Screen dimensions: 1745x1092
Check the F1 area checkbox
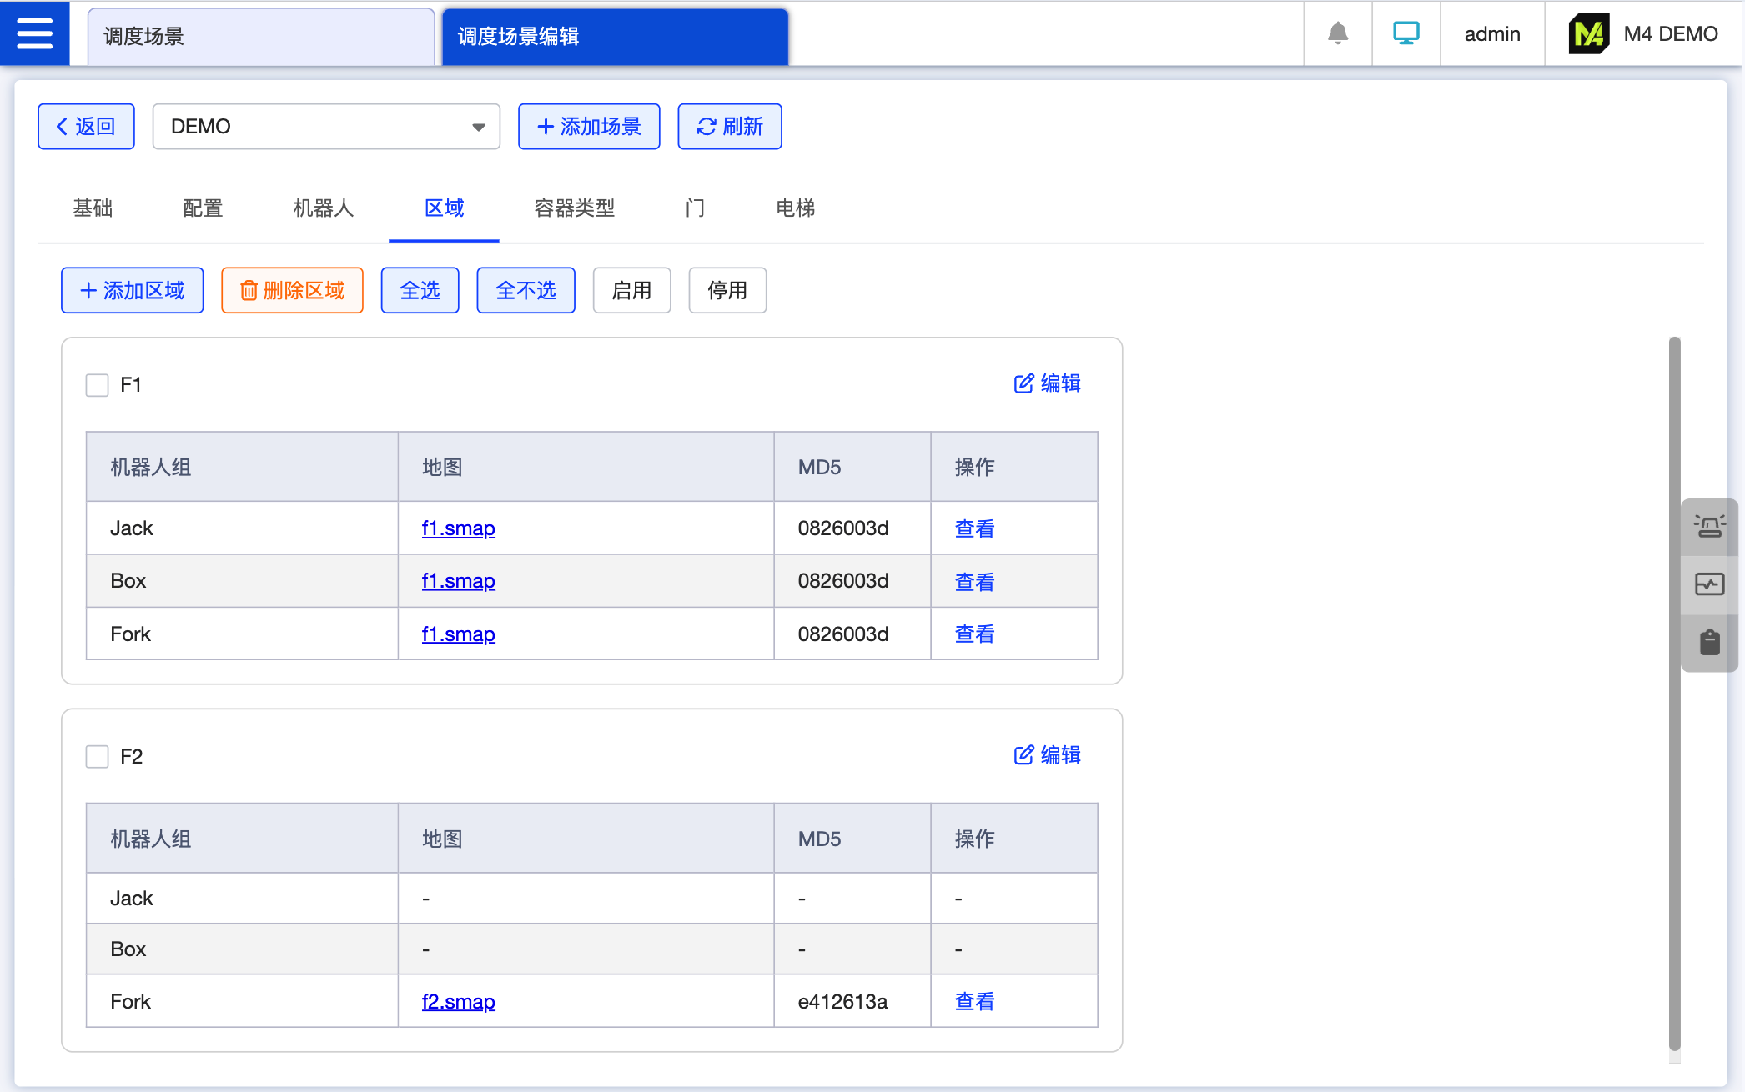click(98, 385)
